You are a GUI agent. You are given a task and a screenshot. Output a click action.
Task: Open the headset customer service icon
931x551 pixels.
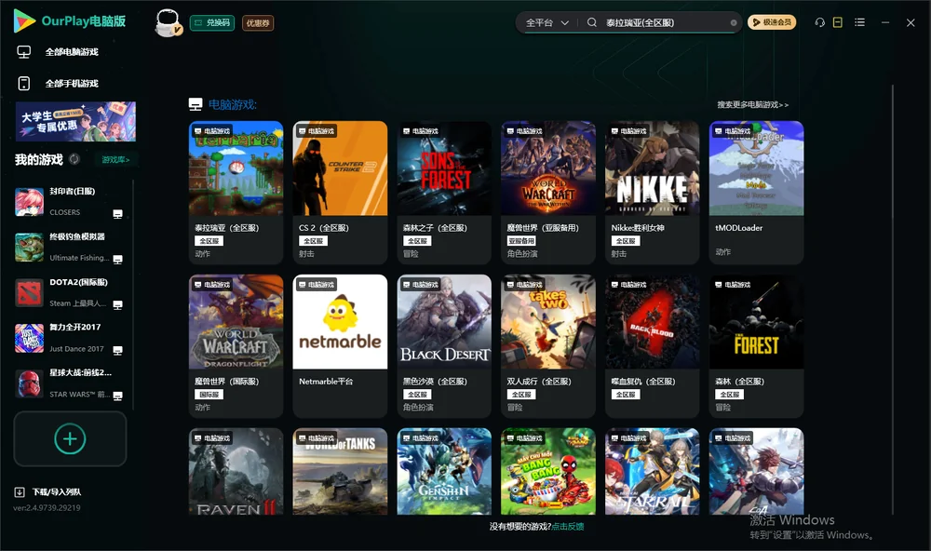pos(820,22)
